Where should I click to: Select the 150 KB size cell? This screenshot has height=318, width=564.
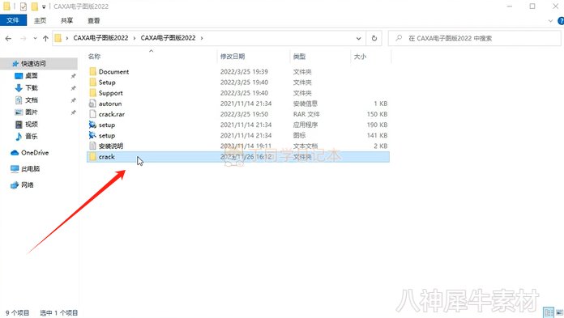(377, 114)
